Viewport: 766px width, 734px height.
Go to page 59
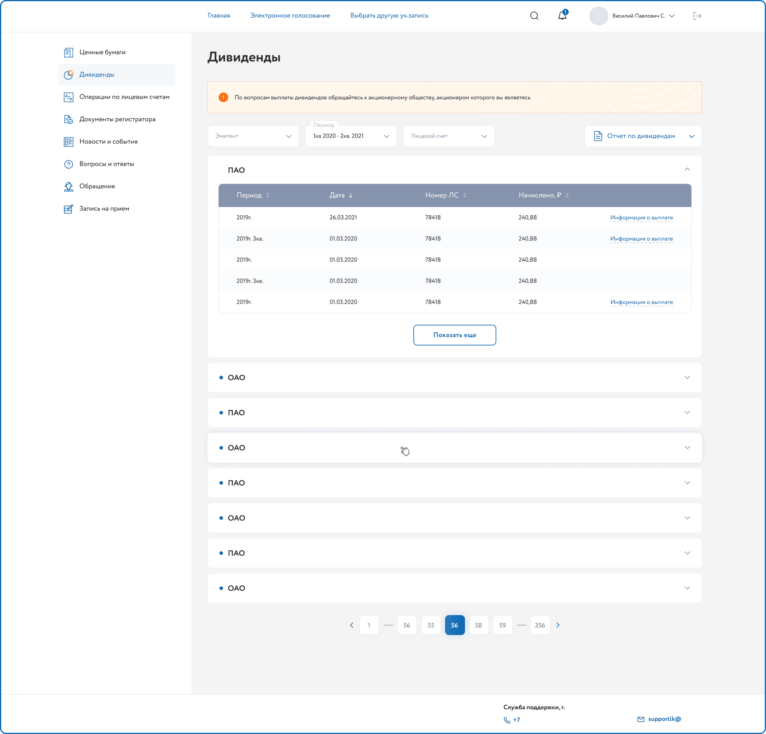(x=503, y=625)
